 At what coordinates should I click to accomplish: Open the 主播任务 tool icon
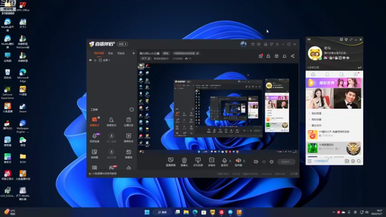pos(128,122)
